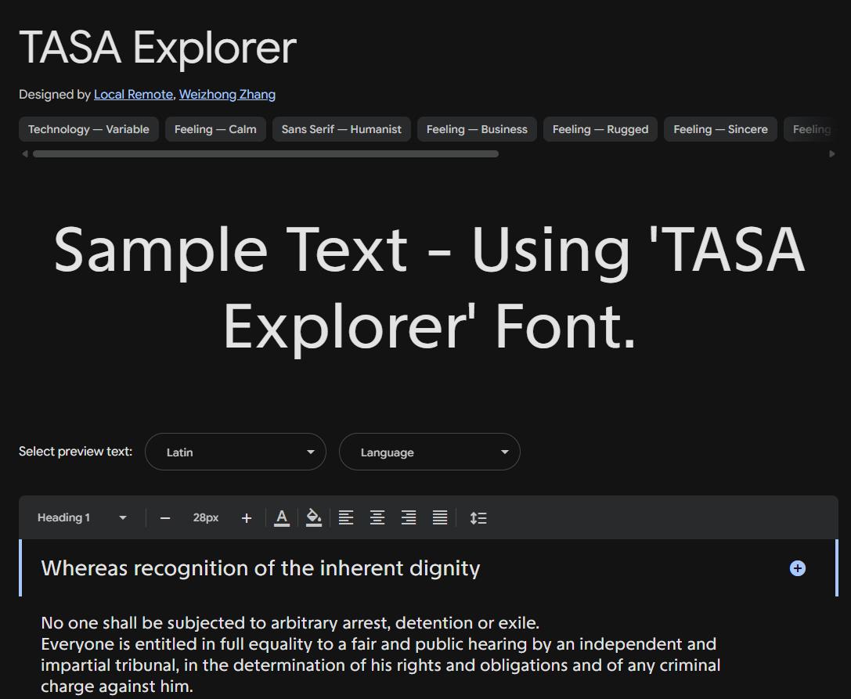The image size is (851, 699).
Task: Open the Latin script dropdown
Action: click(236, 452)
